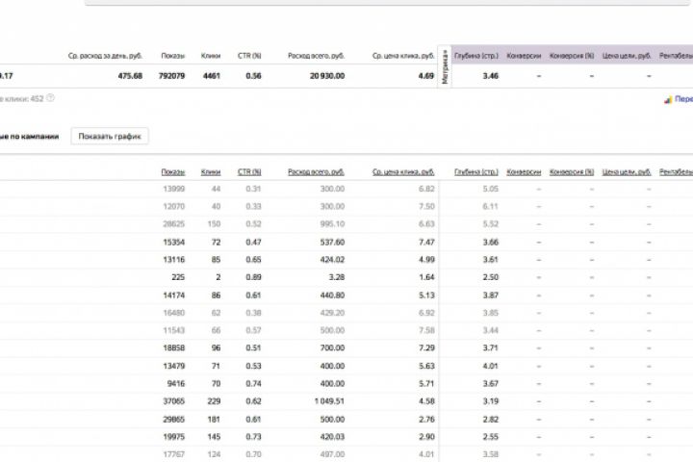Open the Metrika chart icon link
Image resolution: width=693 pixels, height=462 pixels.
668,99
